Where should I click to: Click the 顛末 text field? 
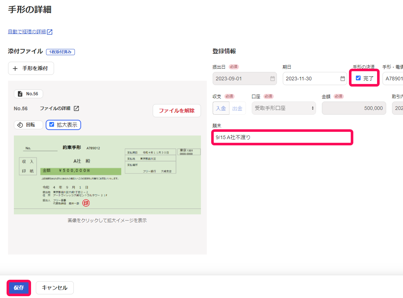[282, 137]
